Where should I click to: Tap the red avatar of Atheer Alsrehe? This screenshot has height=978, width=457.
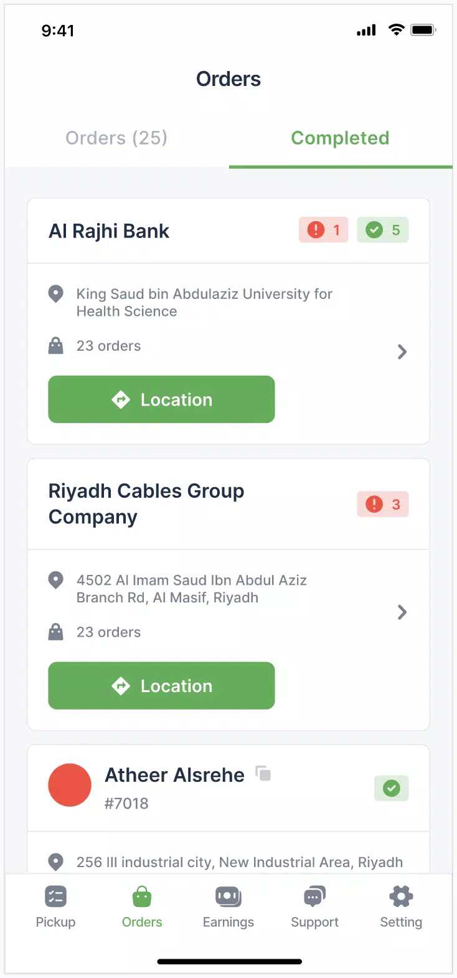click(70, 785)
